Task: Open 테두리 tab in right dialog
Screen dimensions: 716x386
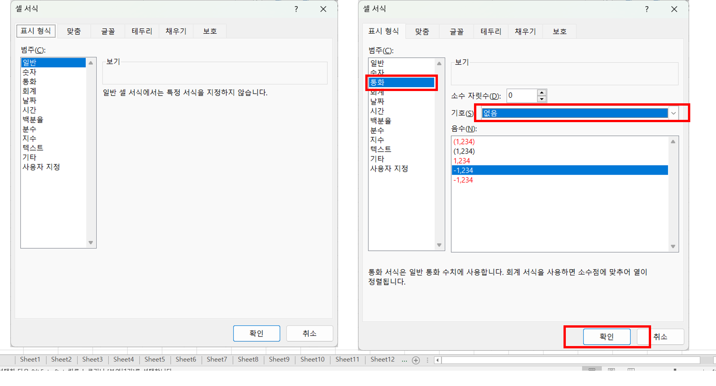Action: (x=491, y=31)
